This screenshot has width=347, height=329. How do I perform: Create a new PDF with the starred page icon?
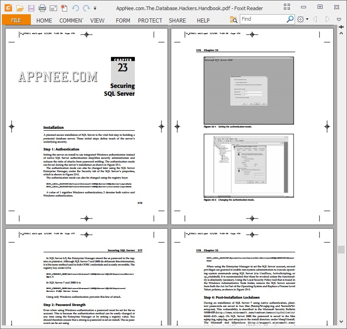64,8
